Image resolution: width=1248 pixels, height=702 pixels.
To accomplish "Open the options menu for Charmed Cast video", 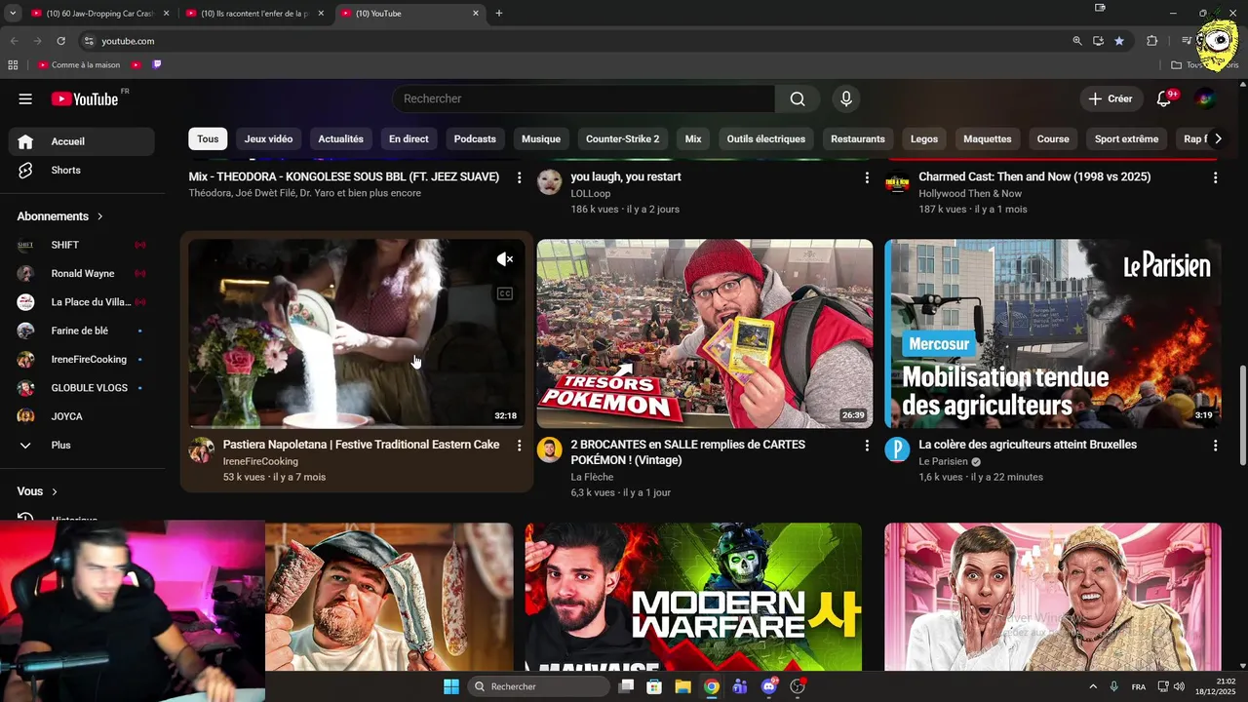I will 1215,177.
